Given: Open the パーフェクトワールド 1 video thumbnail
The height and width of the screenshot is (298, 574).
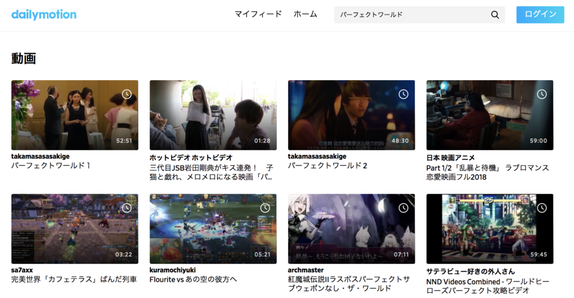Looking at the screenshot, I should pyautogui.click(x=75, y=115).
